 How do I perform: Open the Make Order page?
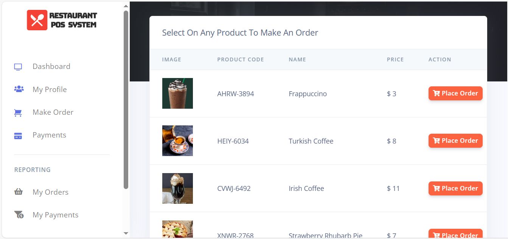click(53, 112)
